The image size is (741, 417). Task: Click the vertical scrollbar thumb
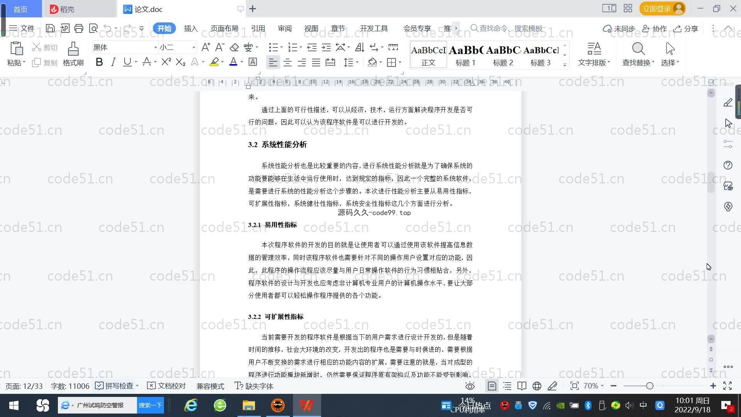click(x=711, y=182)
